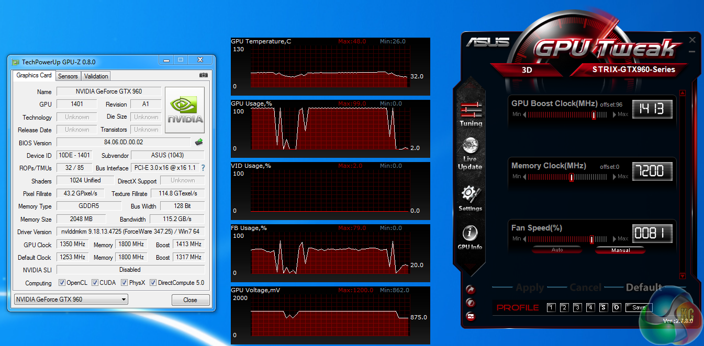Viewport: 704px width, 346px height.
Task: Click the GPU Boost Clock slider handle
Action: [x=594, y=114]
